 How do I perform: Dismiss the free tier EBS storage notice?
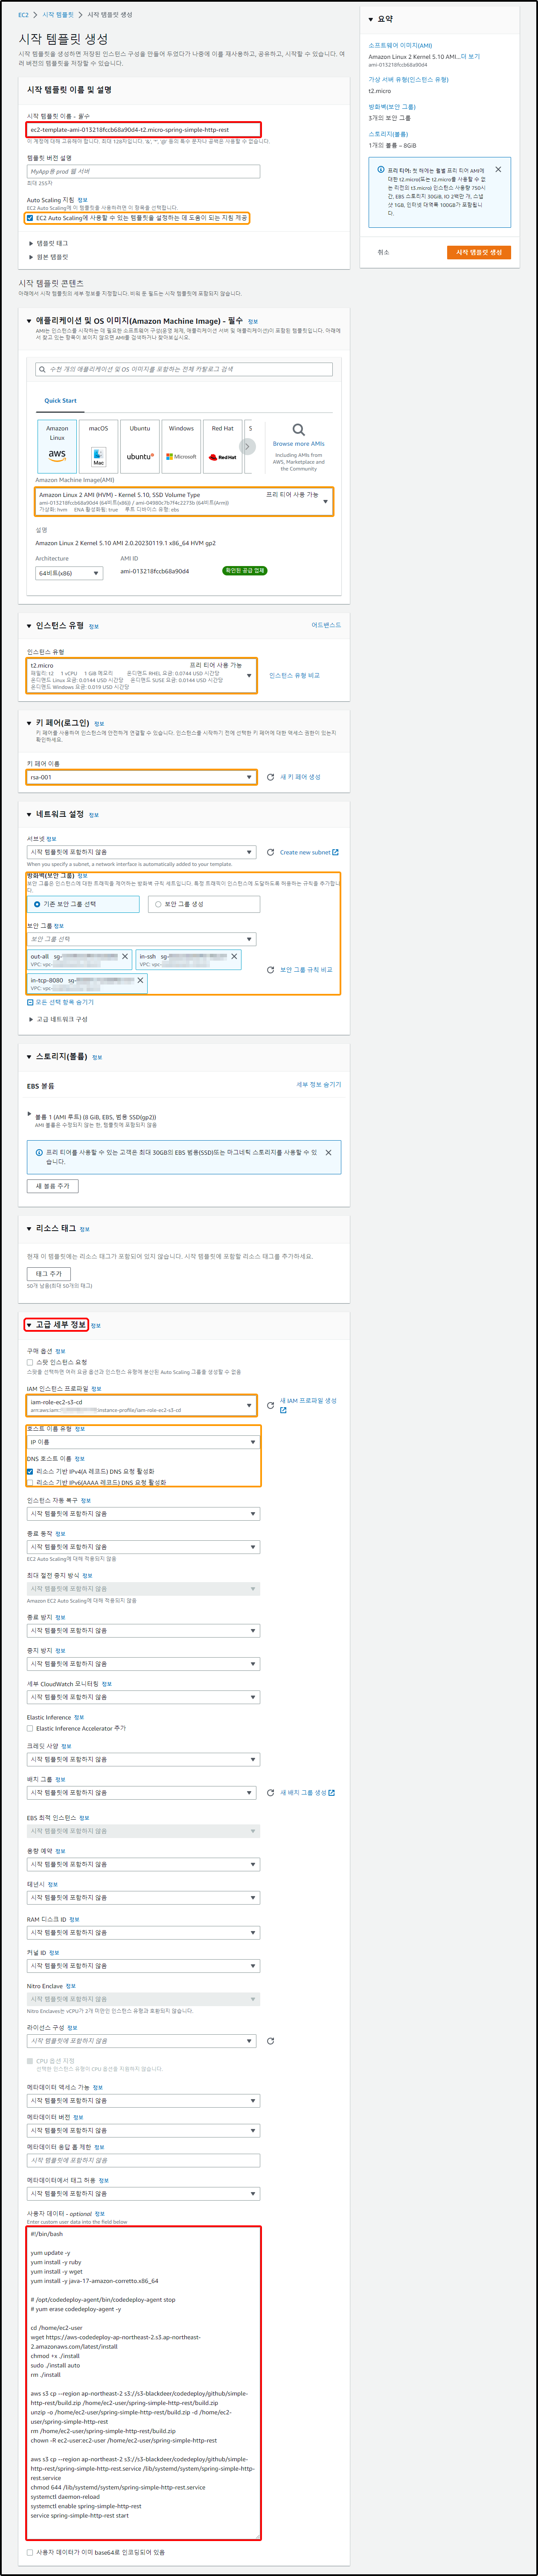(328, 1153)
